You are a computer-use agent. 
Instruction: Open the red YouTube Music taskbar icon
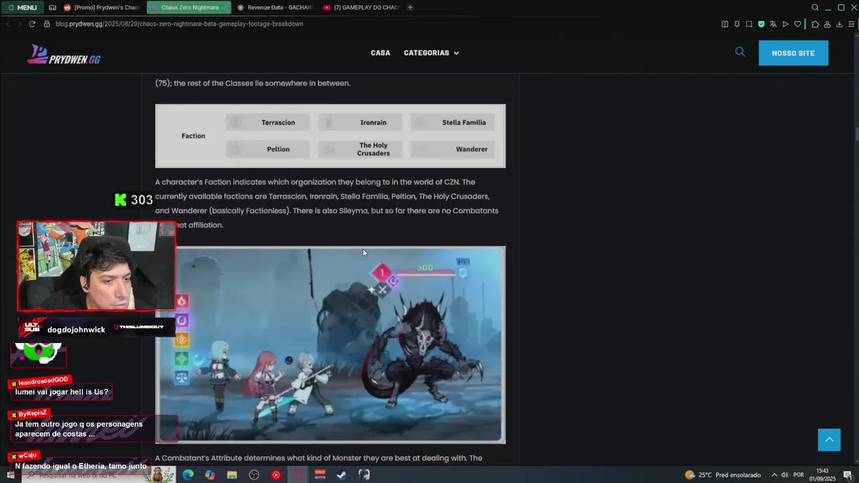click(276, 475)
